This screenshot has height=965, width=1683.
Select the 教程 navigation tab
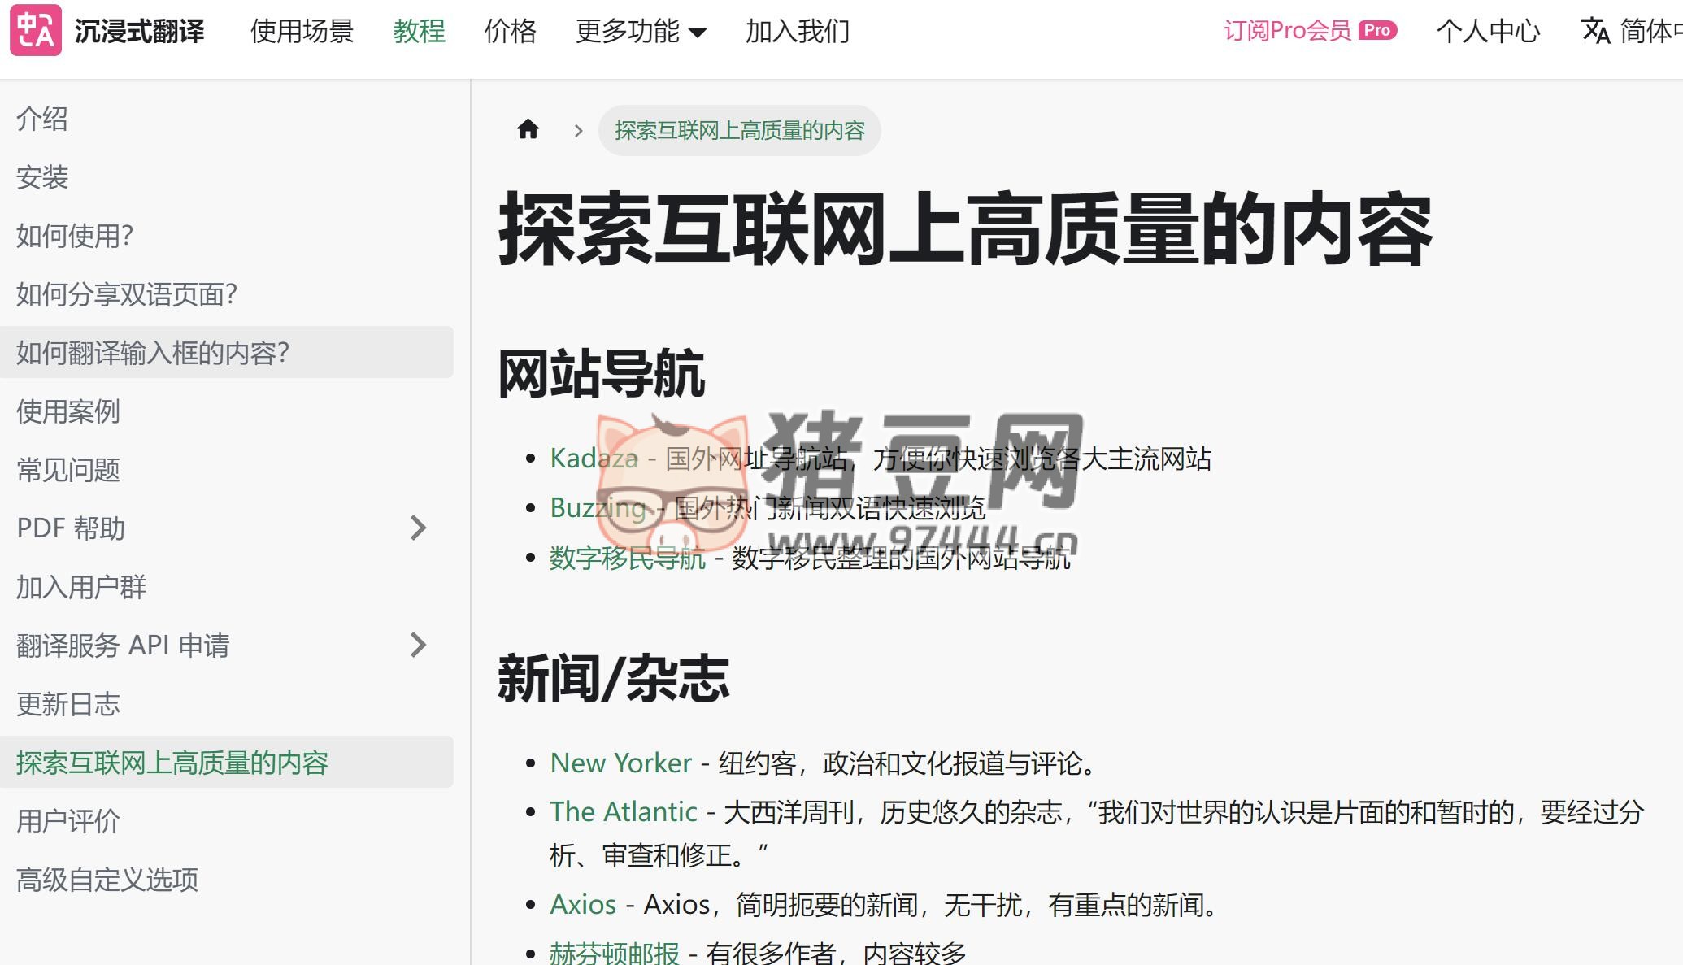coord(420,32)
